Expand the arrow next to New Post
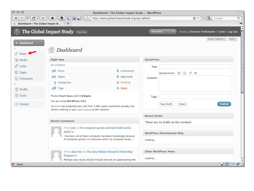The image size is (254, 191). (x=173, y=32)
